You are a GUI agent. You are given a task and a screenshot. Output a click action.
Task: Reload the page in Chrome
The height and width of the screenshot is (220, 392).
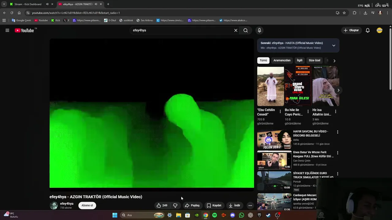[12, 13]
